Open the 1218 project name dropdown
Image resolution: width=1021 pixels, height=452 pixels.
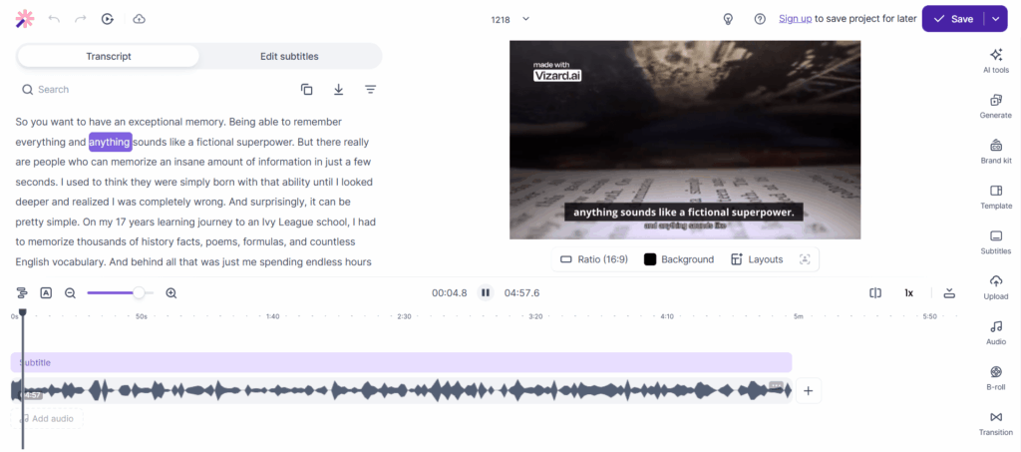tap(510, 19)
